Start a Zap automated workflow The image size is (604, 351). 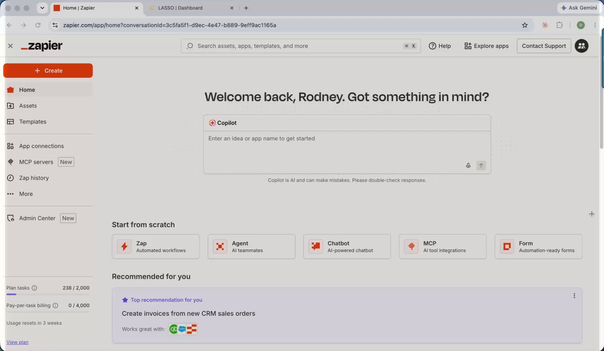tap(155, 247)
